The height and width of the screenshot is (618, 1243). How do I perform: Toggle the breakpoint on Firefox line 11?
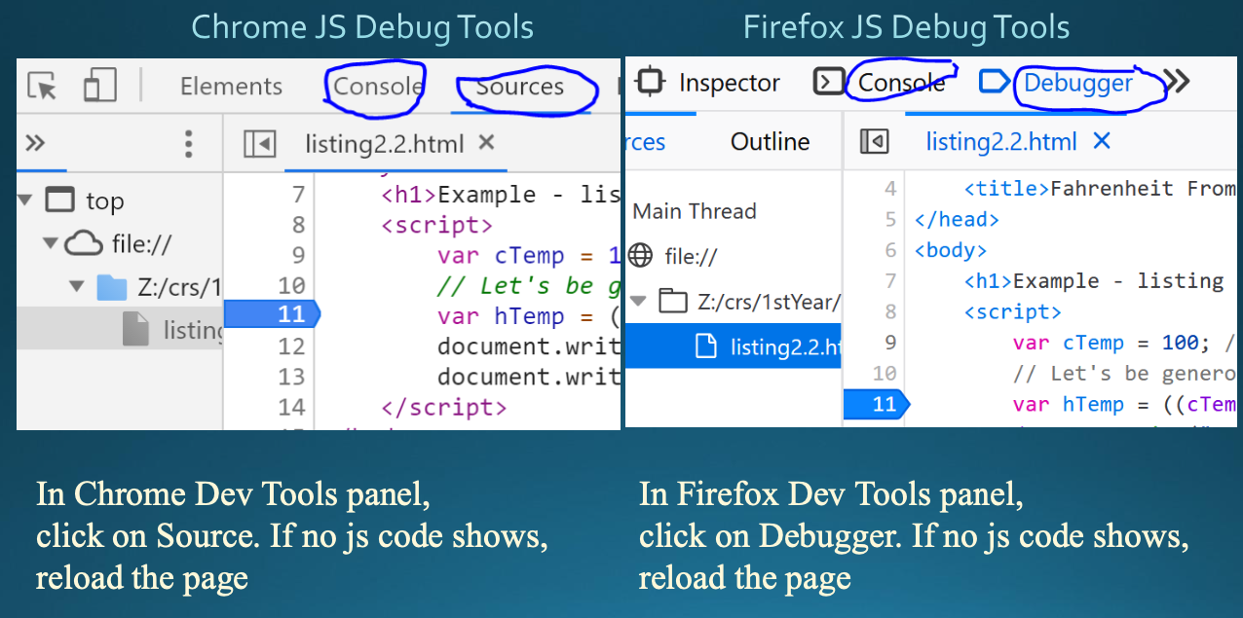point(876,404)
